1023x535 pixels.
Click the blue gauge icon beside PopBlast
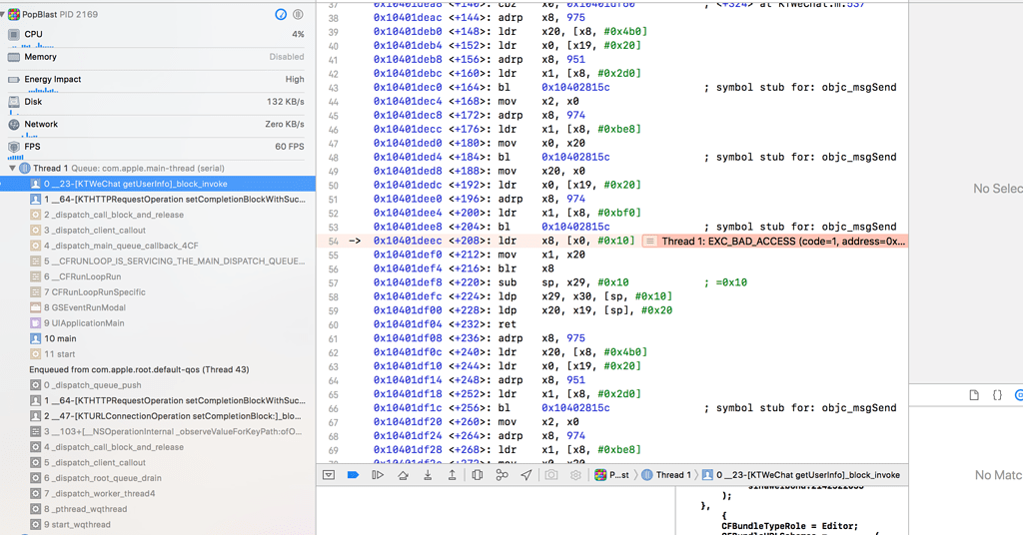tap(281, 14)
